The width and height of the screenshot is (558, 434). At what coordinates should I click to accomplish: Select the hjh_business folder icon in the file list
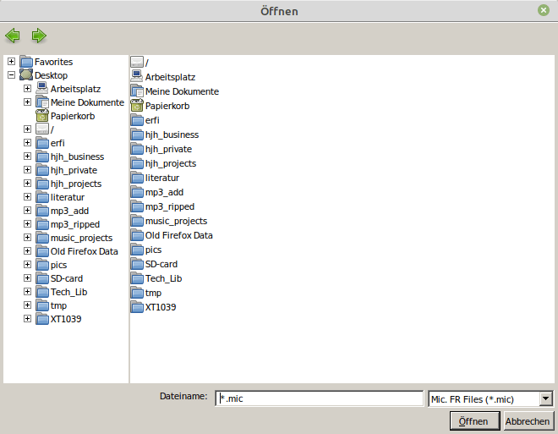coord(137,135)
